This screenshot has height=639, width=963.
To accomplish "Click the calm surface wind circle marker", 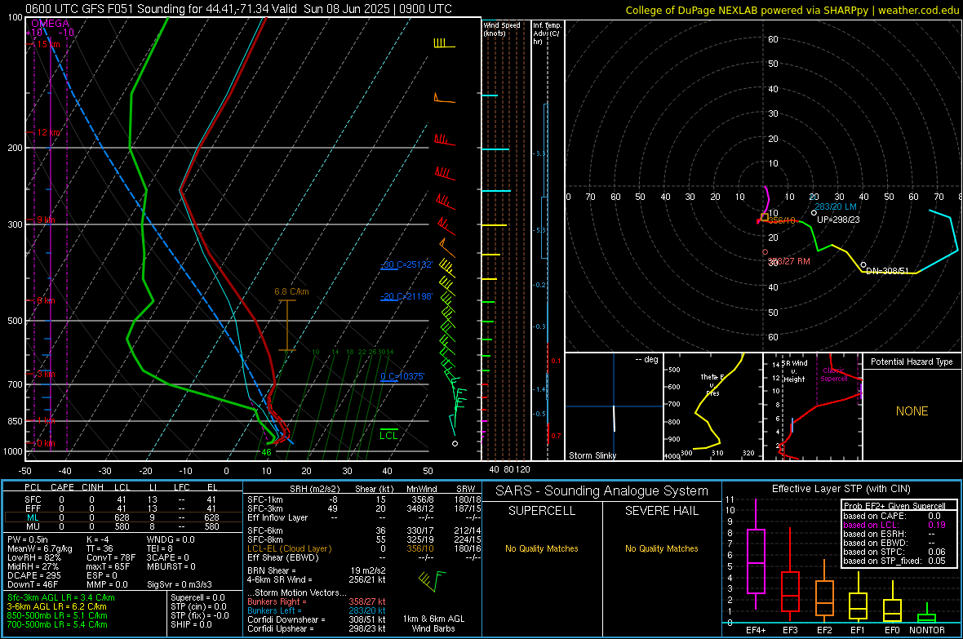I will pos(455,443).
